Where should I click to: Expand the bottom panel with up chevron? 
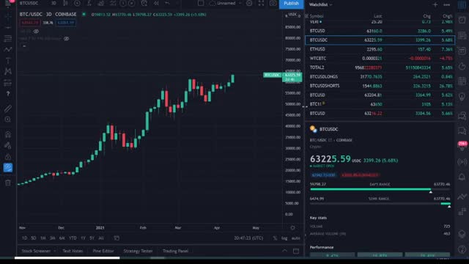[284, 251]
